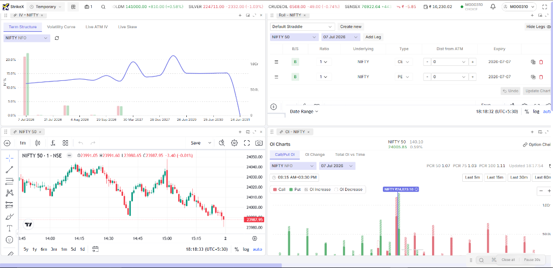Delete the CE leg with trash icon
The image size is (553, 268).
click(541, 62)
